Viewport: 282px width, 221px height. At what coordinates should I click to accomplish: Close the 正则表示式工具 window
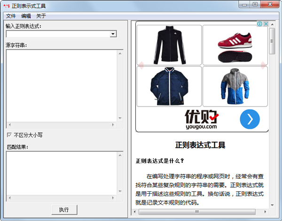pos(270,5)
